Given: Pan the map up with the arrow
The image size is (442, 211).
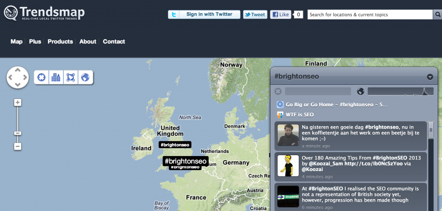Looking at the screenshot, I should click(x=17, y=70).
